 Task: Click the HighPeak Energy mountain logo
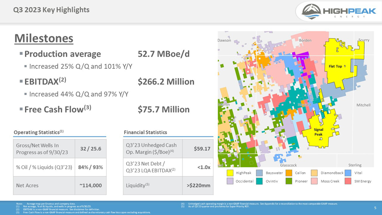click(311, 12)
